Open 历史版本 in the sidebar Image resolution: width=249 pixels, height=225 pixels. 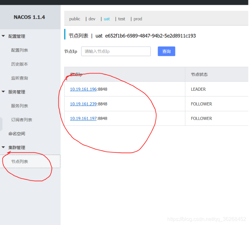(x=19, y=64)
